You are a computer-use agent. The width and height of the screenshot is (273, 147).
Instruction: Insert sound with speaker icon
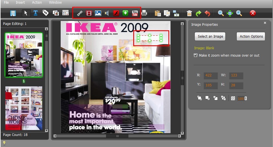pos(107,13)
